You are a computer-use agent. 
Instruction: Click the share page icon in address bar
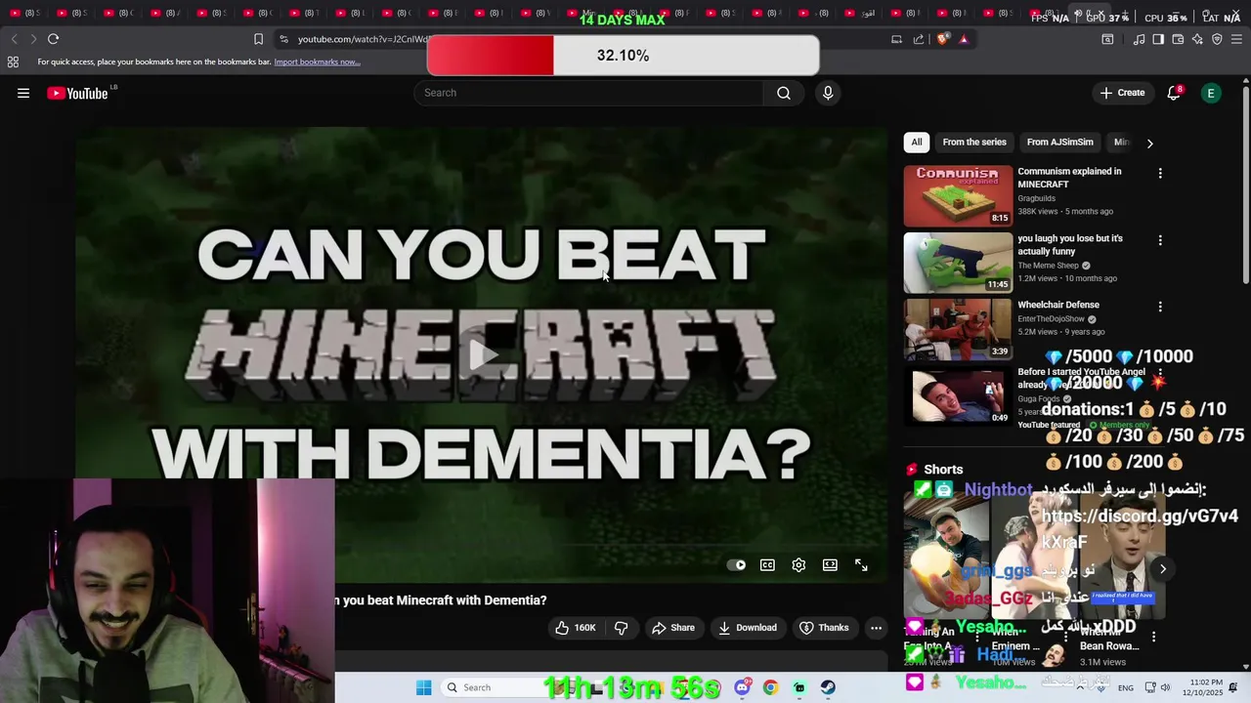tap(919, 39)
